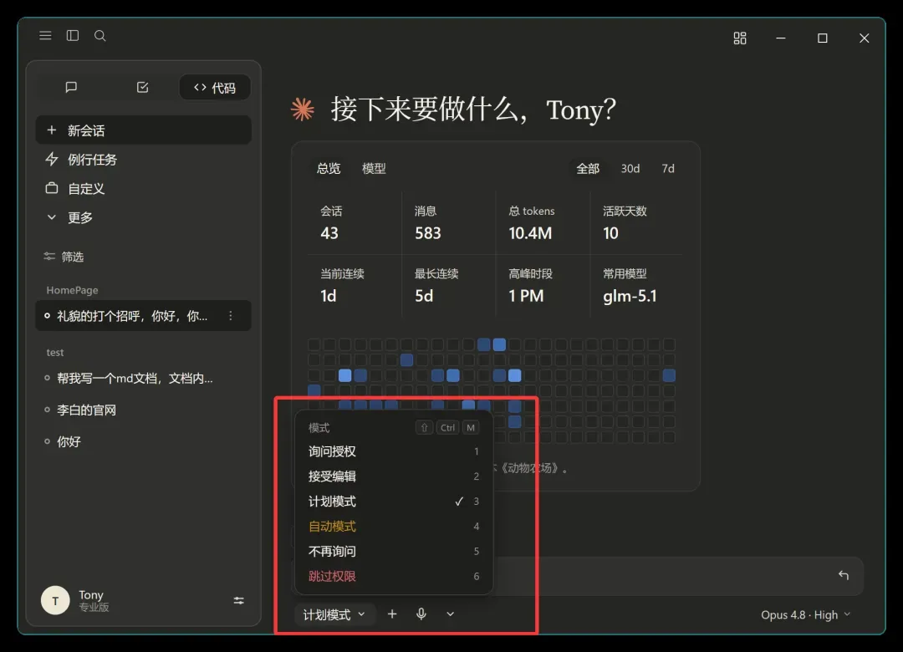Click the 最长连续 5d stat
903x652 pixels.
point(448,286)
